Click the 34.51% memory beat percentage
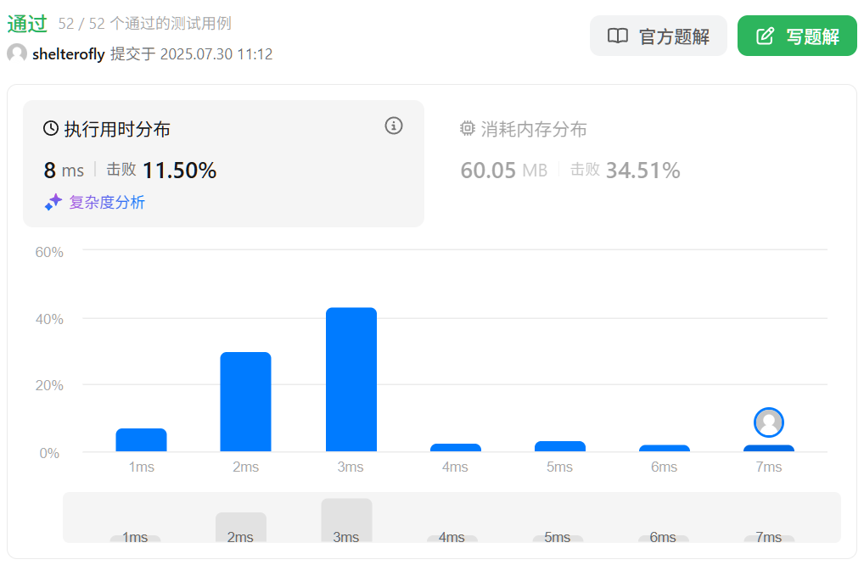The width and height of the screenshot is (864, 565). [x=643, y=171]
